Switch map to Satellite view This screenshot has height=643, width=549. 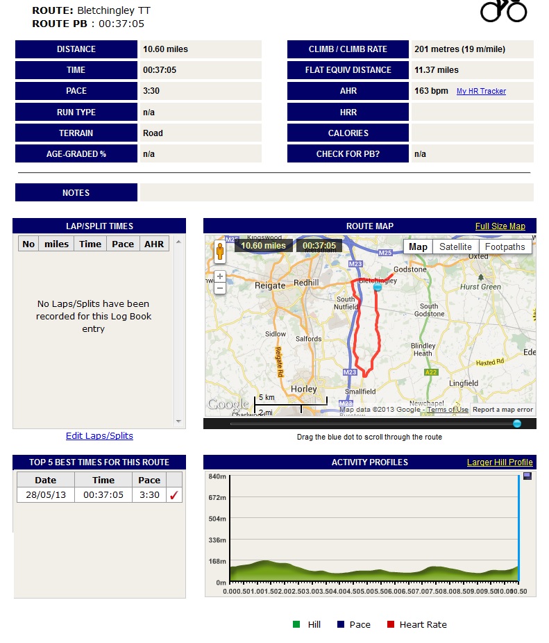(x=455, y=247)
